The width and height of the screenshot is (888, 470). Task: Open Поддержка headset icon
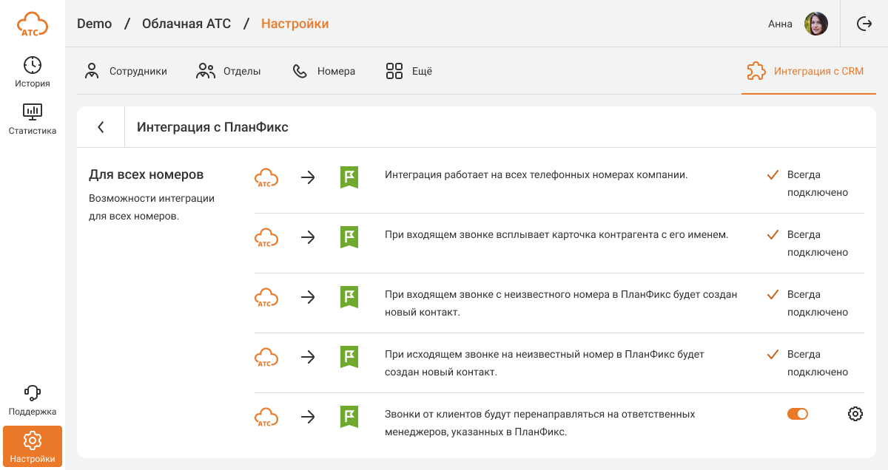tap(33, 400)
